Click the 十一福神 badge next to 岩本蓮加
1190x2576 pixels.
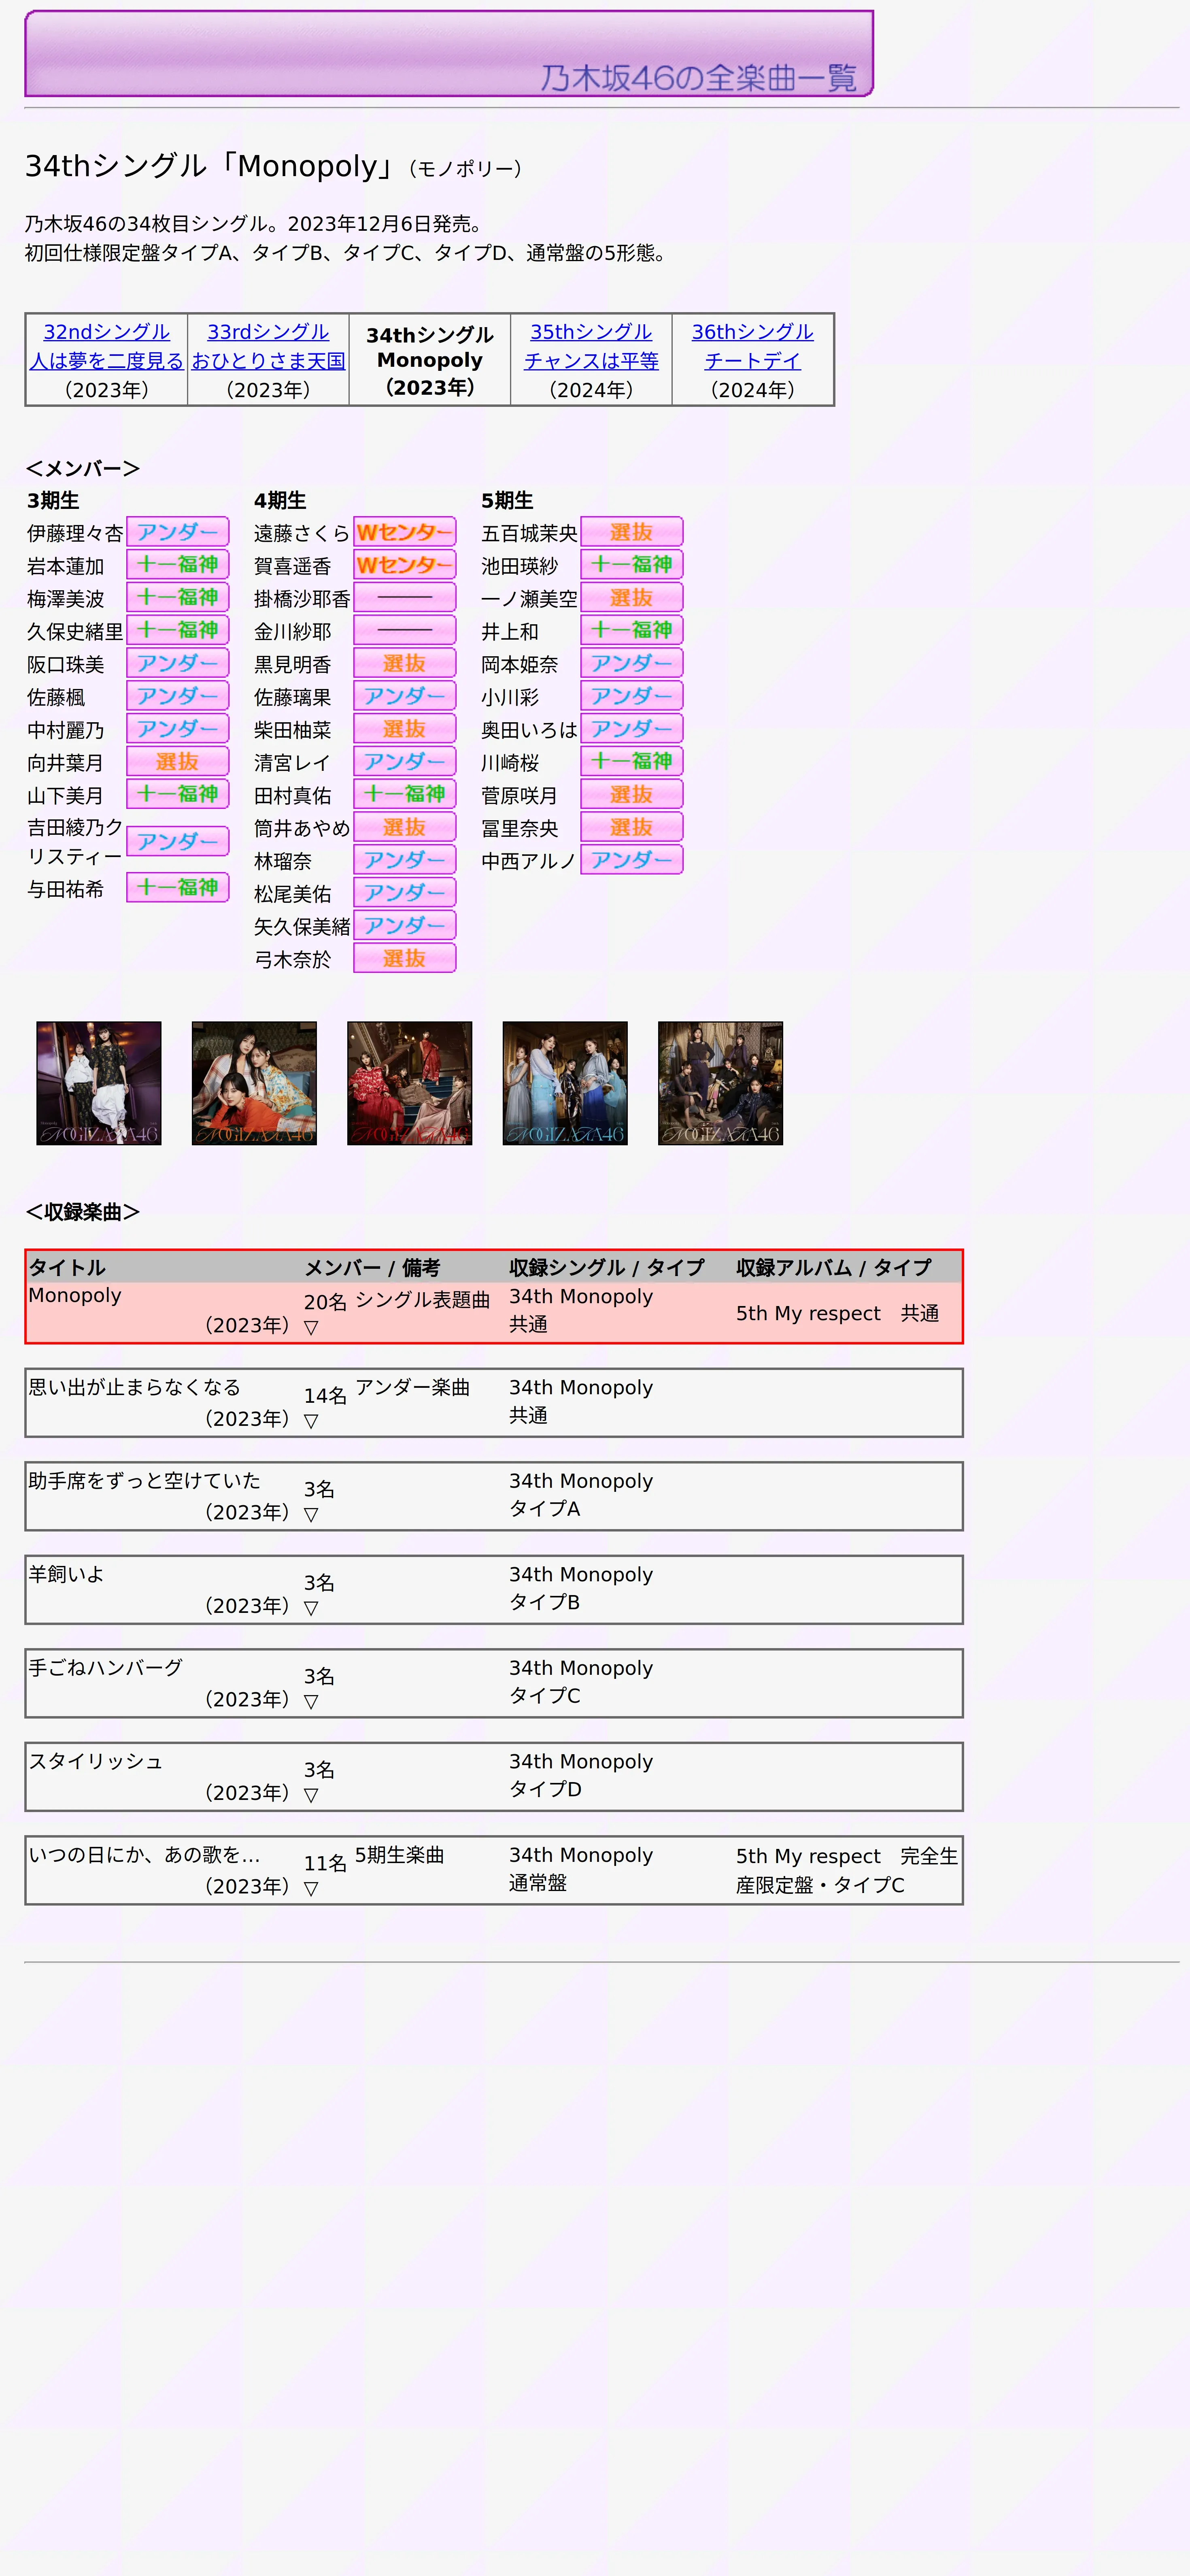coord(177,565)
